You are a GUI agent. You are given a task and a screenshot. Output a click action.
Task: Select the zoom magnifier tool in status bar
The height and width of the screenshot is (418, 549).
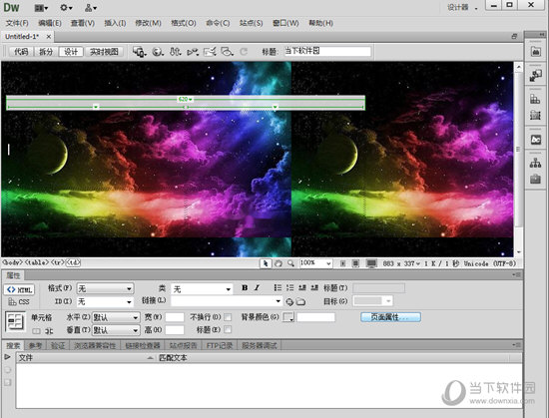click(x=290, y=263)
